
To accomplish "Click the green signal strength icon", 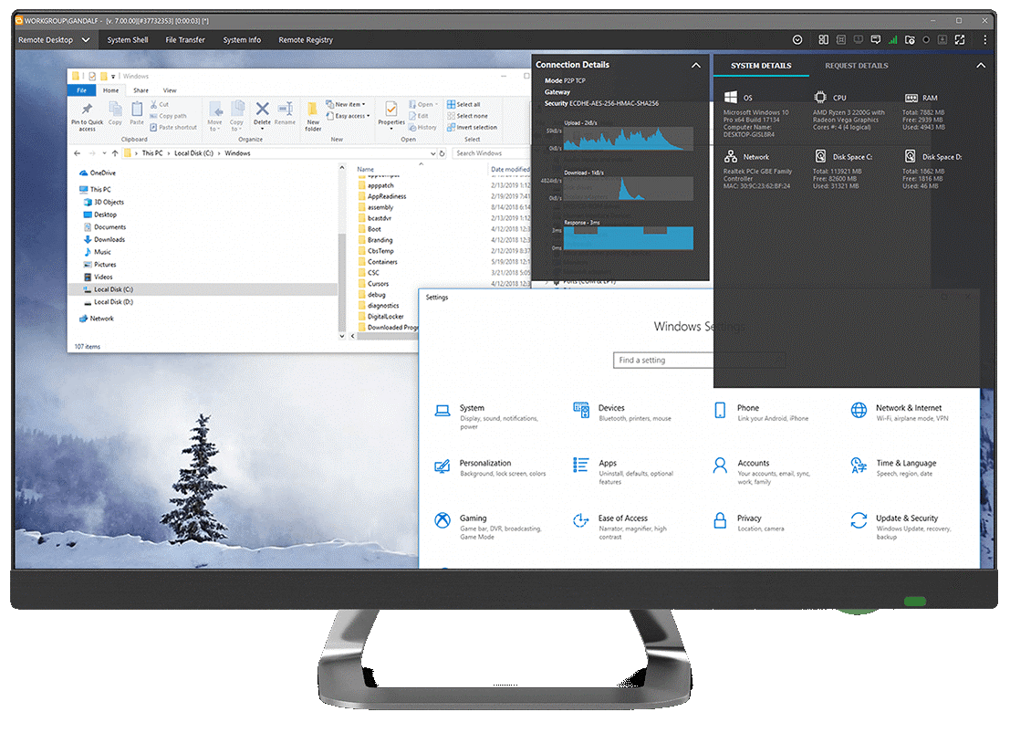I will 893,40.
